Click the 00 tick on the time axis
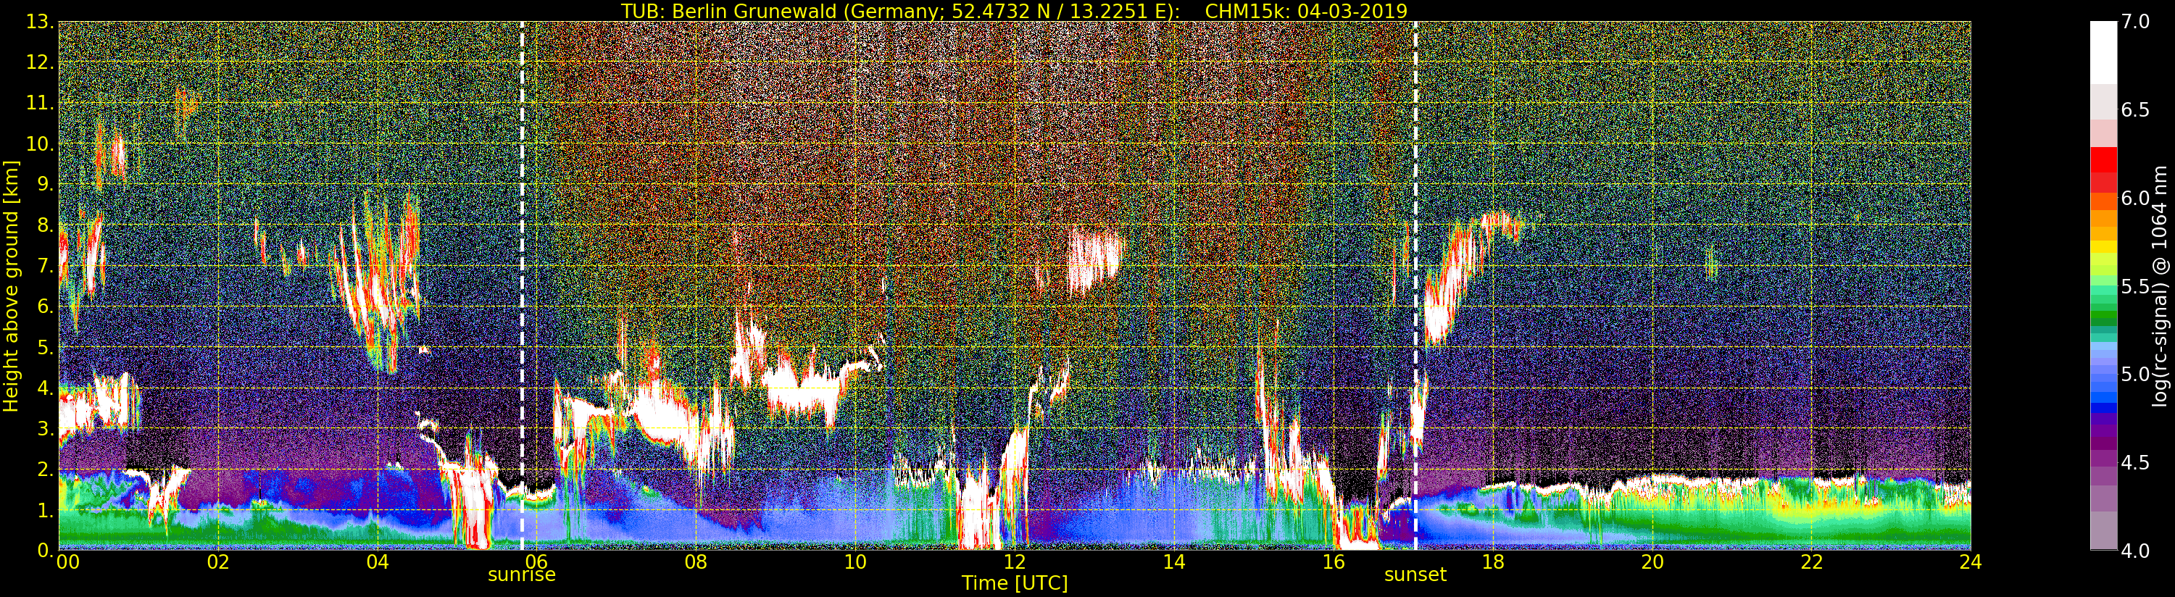 (x=67, y=562)
